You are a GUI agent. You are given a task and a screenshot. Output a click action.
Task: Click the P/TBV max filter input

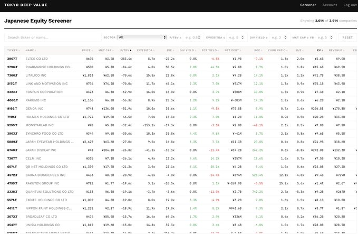point(193,38)
